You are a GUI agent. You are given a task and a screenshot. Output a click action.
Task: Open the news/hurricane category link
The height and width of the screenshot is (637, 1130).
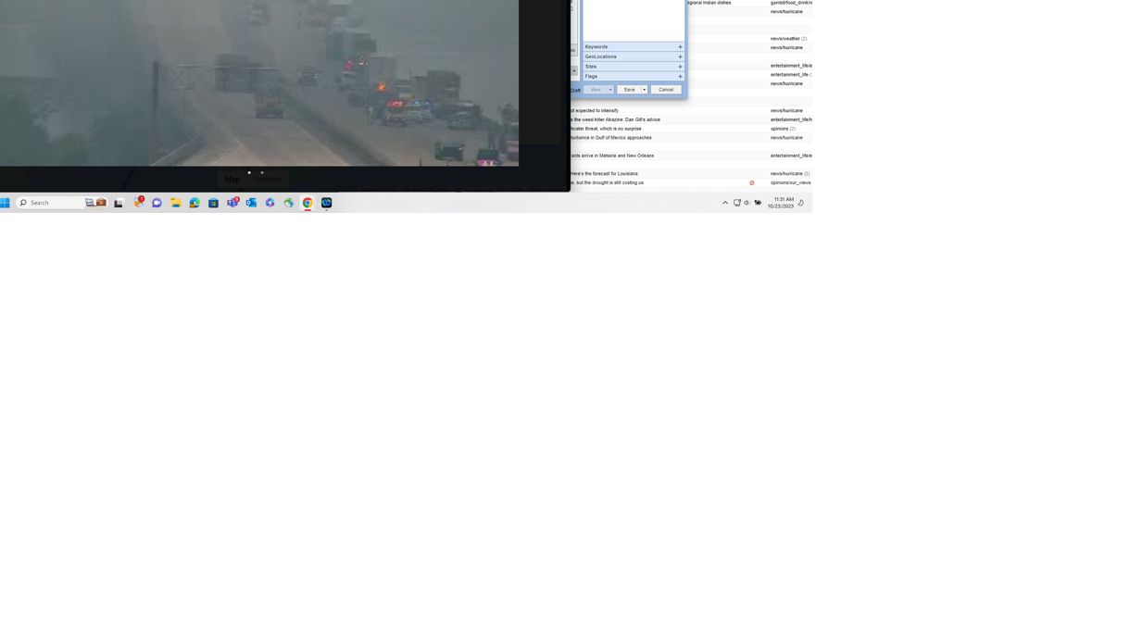coord(785,11)
